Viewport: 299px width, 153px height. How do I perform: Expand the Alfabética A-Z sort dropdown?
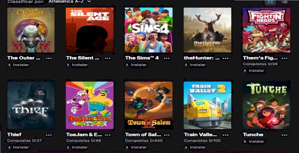(x=70, y=1)
